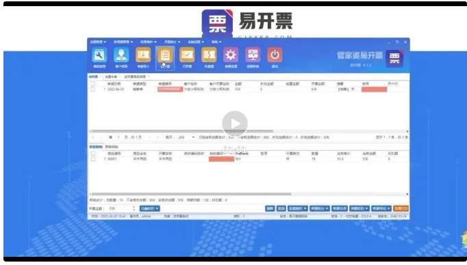The height and width of the screenshot is (265, 467).
Task: Click the first small blue button in the bottom row
Action: pos(270,208)
